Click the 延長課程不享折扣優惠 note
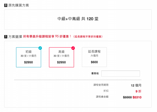This screenshot has width=157, height=112. [x=88, y=37]
